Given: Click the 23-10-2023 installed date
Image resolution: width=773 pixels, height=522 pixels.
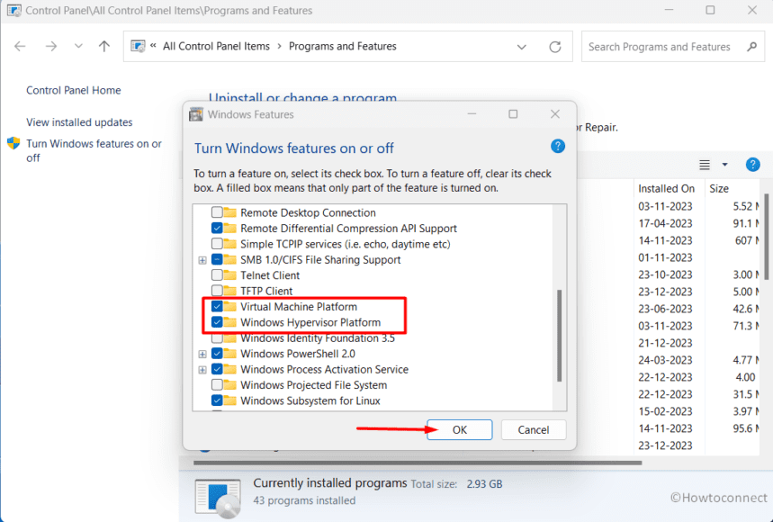Looking at the screenshot, I should (666, 275).
